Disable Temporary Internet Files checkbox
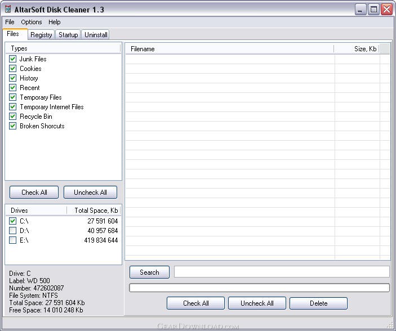The width and height of the screenshot is (396, 331). click(x=12, y=107)
